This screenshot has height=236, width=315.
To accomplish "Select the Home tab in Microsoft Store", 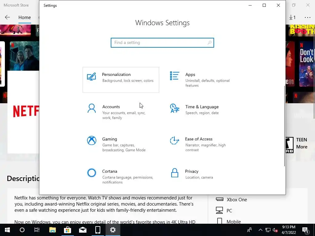I will (25, 18).
